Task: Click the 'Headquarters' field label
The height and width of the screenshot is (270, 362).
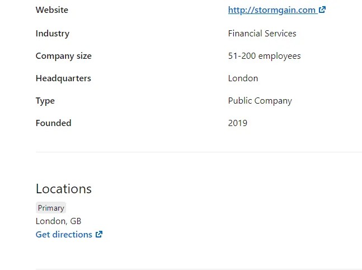Action: pos(63,78)
